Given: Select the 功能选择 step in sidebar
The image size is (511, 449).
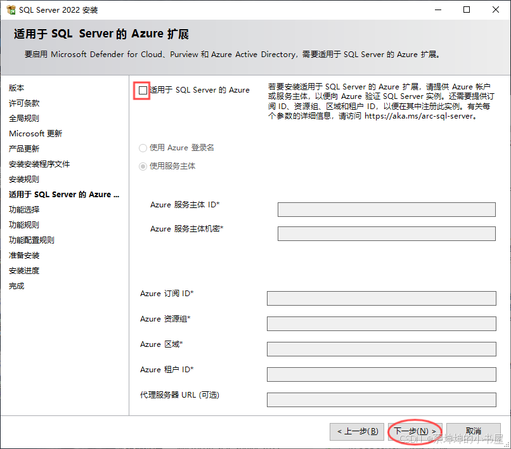Looking at the screenshot, I should coord(24,210).
